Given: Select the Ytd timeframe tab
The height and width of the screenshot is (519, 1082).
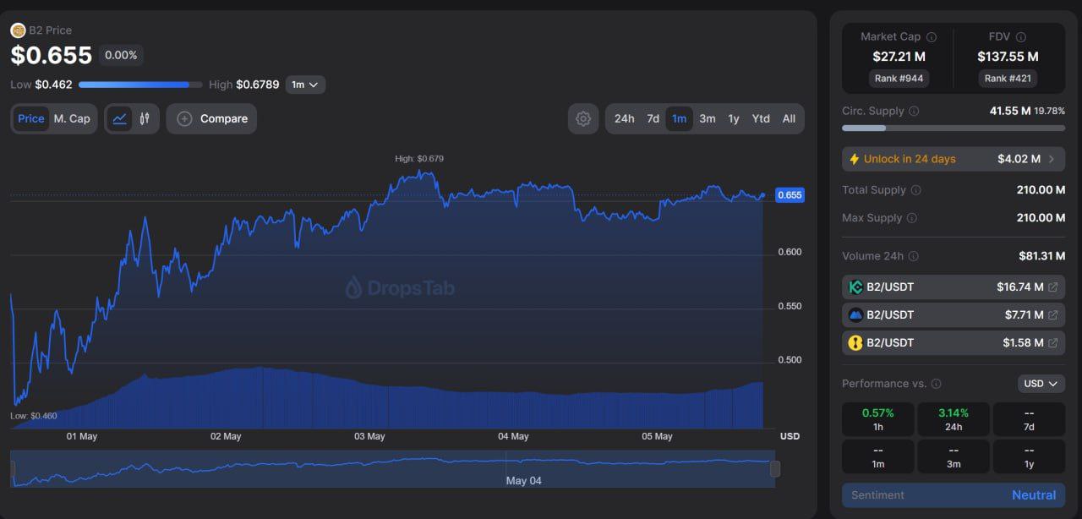Looking at the screenshot, I should coord(761,119).
